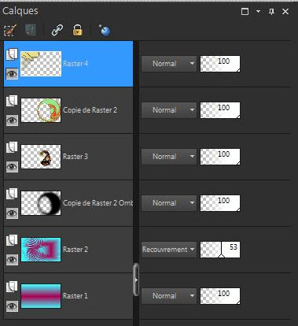This screenshot has width=298, height=326.
Task: Click the layer type icon for Raster 3
Action: 12,147
